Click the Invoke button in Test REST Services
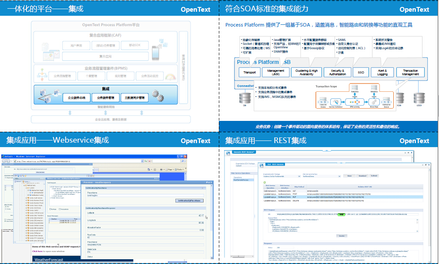 click(x=342, y=236)
